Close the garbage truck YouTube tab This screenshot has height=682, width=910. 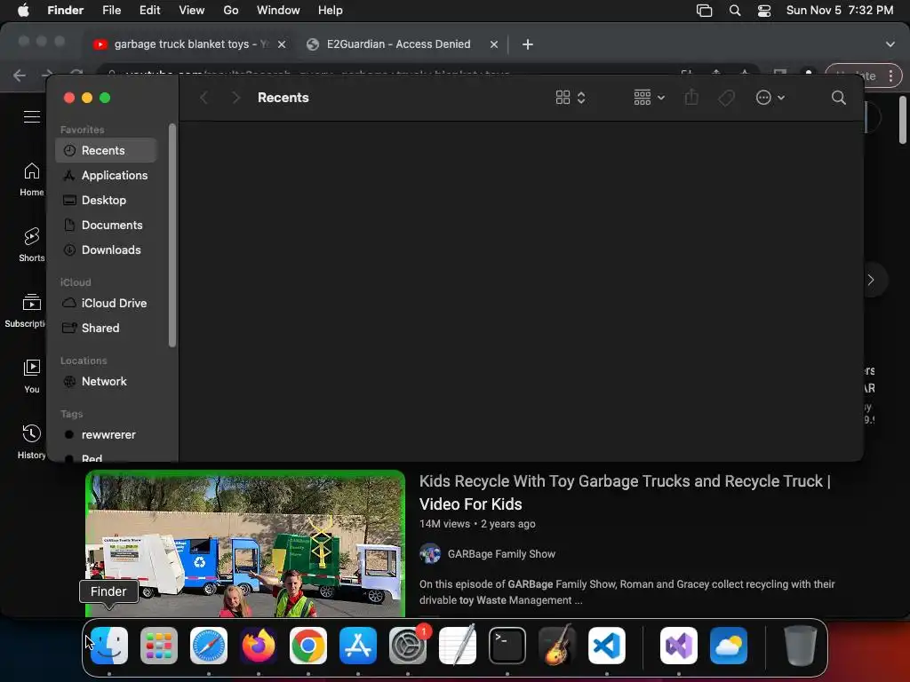(282, 44)
